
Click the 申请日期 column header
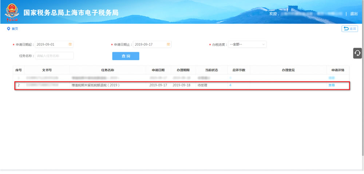tap(158, 70)
